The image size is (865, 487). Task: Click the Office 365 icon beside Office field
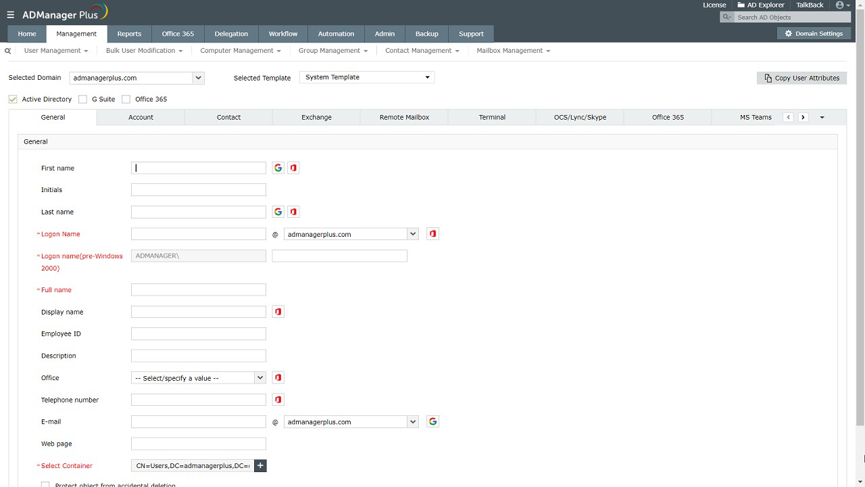point(278,377)
